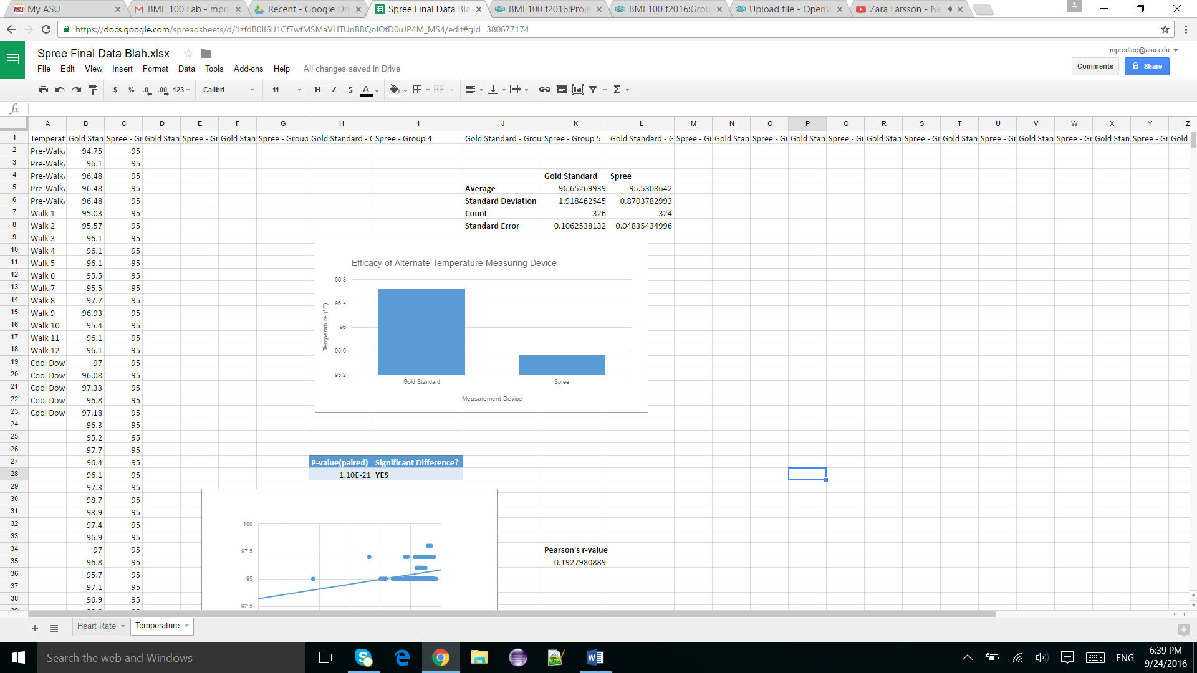
Task: Click the print icon
Action: (43, 90)
